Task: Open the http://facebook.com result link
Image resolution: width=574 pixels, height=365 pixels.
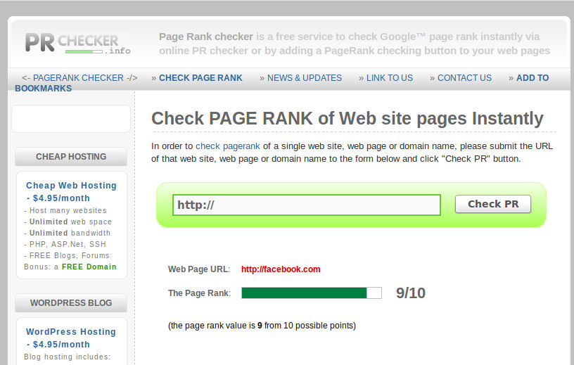Action: [281, 269]
